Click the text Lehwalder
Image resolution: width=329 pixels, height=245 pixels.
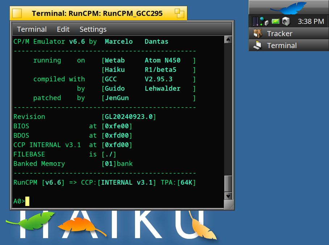[x=163, y=89]
